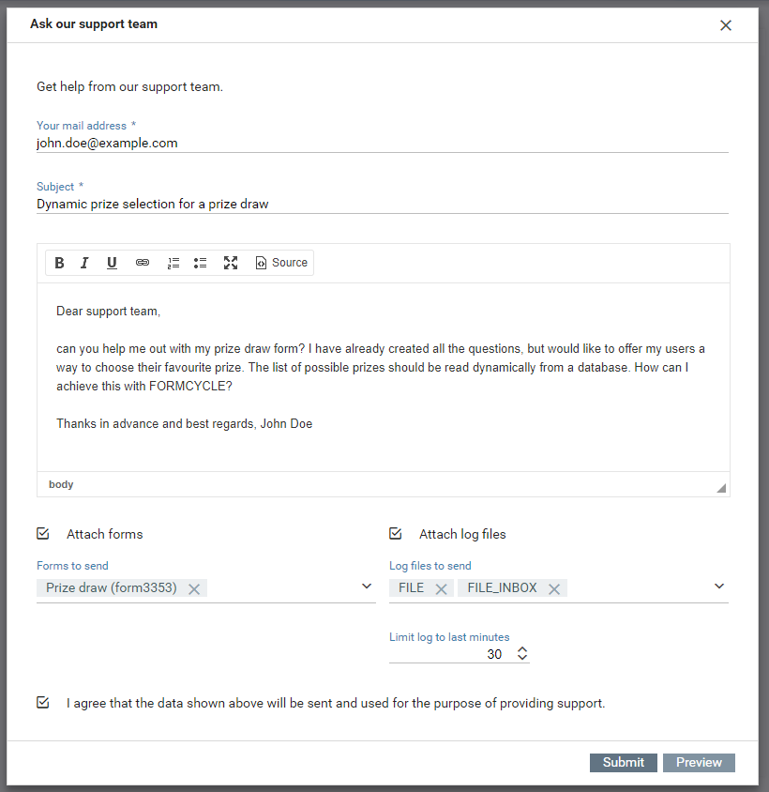
Task: Remove Prize draw (form3353) from forms
Action: [x=194, y=589]
